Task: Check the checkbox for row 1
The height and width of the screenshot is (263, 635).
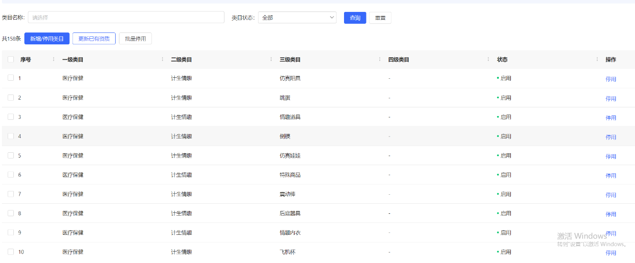Action: pos(11,78)
